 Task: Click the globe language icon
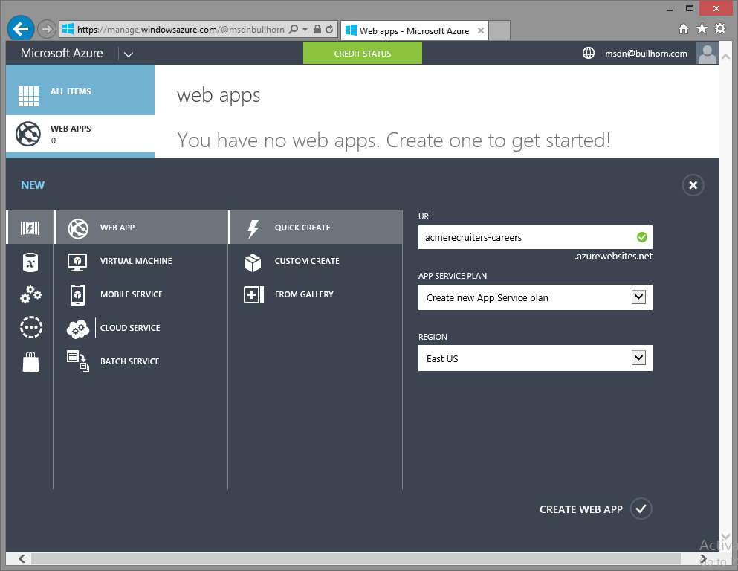[x=589, y=54]
